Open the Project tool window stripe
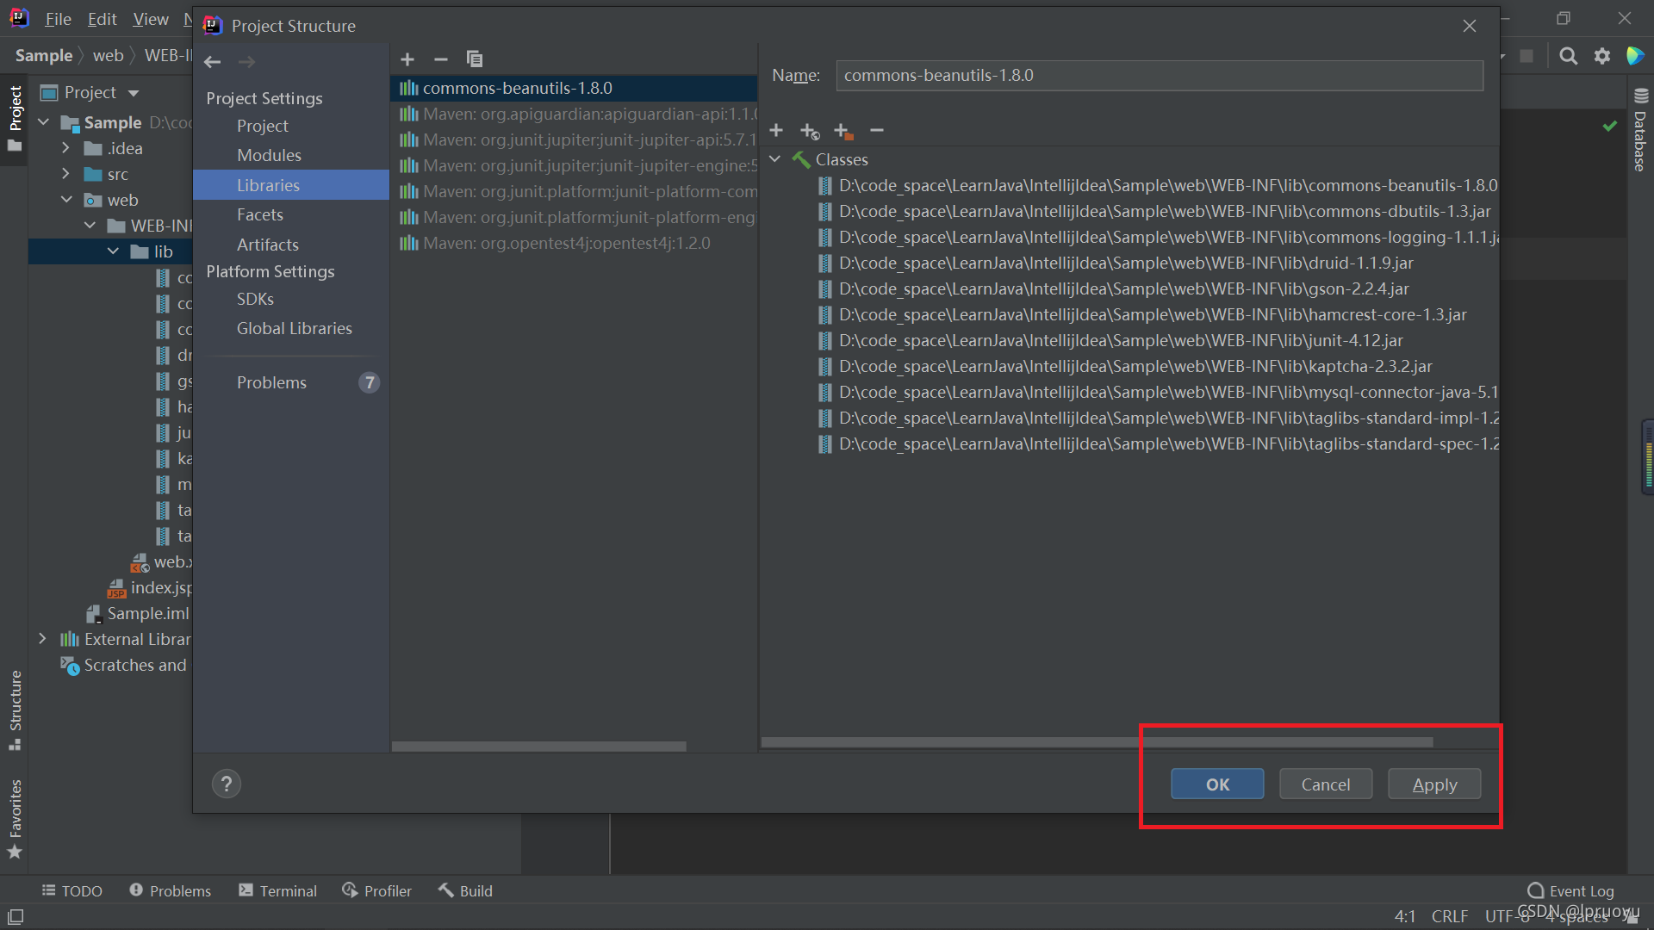Viewport: 1654px width, 930px height. tap(15, 118)
